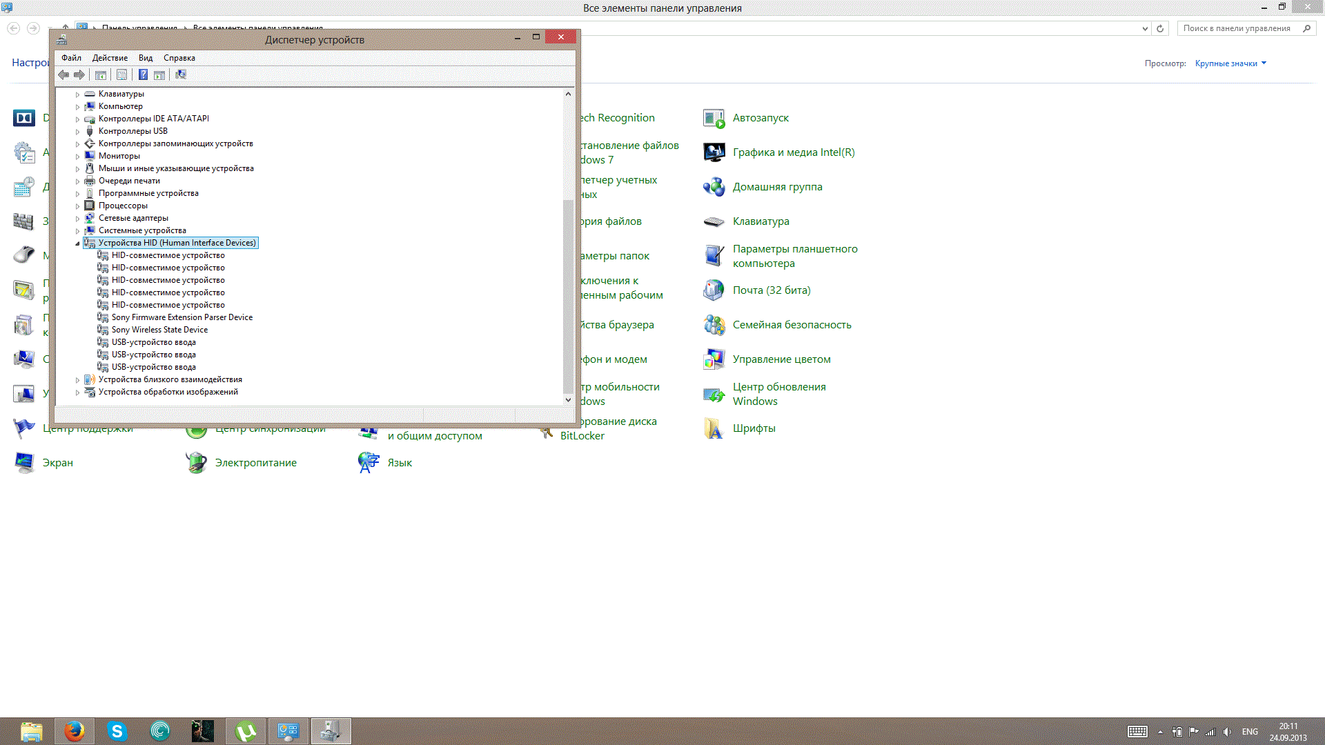Screen dimensions: 1325x745
Task: Open the Автозапуск control panel item
Action: pos(760,118)
